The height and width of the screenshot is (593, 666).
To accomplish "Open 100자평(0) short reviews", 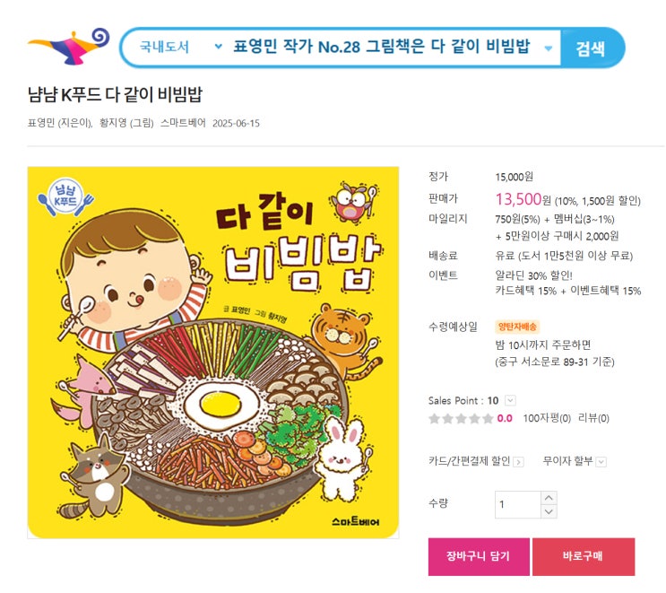I will click(x=547, y=418).
